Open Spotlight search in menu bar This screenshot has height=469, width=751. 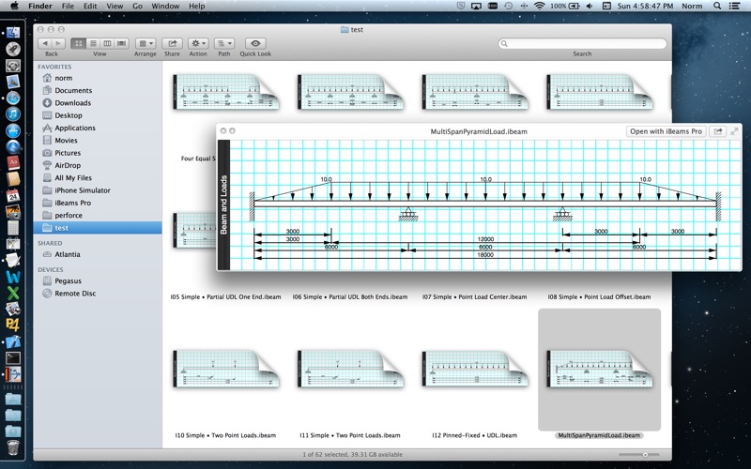[717, 6]
